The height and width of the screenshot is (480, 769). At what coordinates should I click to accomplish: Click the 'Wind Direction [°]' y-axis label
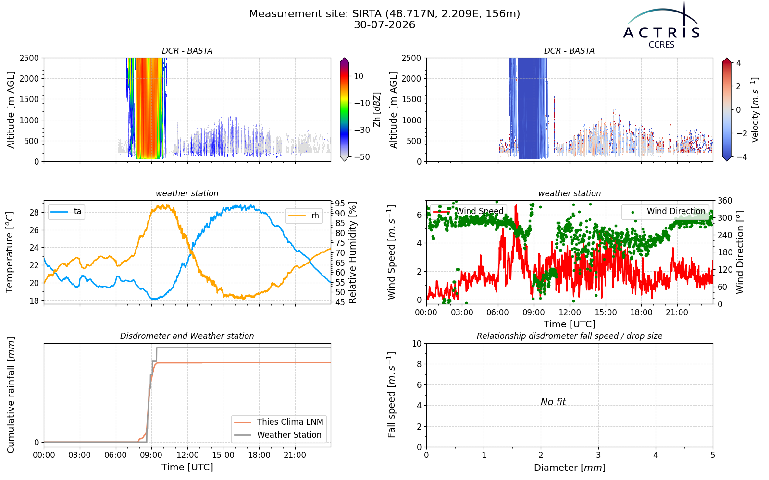(740, 252)
